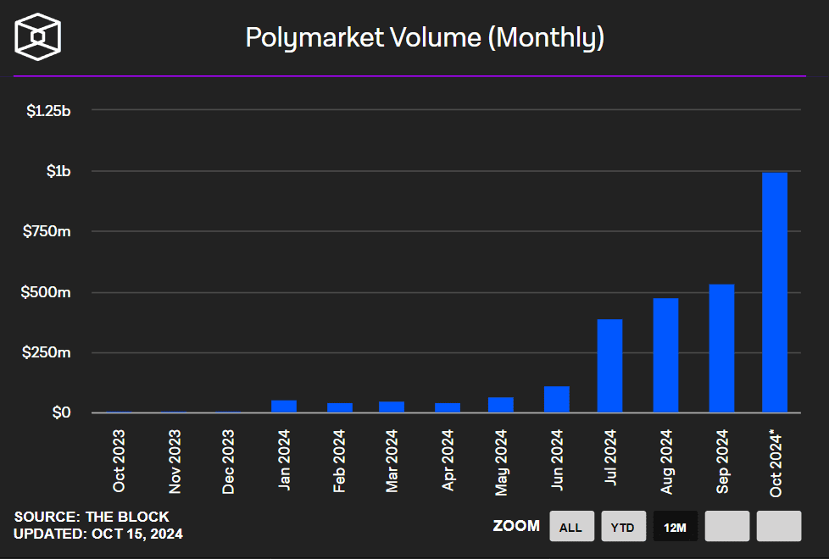Click the Dec 2023 axis label
829x559 pixels.
coord(228,462)
